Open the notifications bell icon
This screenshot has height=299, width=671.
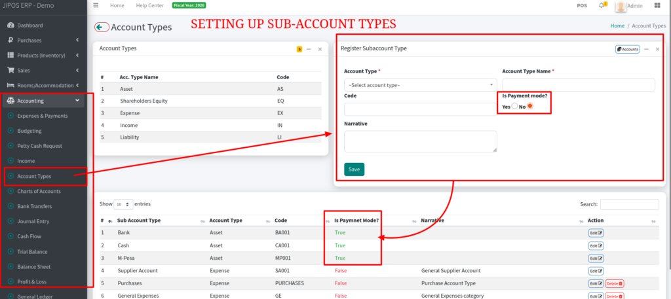click(x=602, y=5)
